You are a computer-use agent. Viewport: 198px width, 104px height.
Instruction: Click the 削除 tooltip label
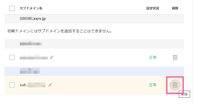pyautogui.click(x=184, y=94)
